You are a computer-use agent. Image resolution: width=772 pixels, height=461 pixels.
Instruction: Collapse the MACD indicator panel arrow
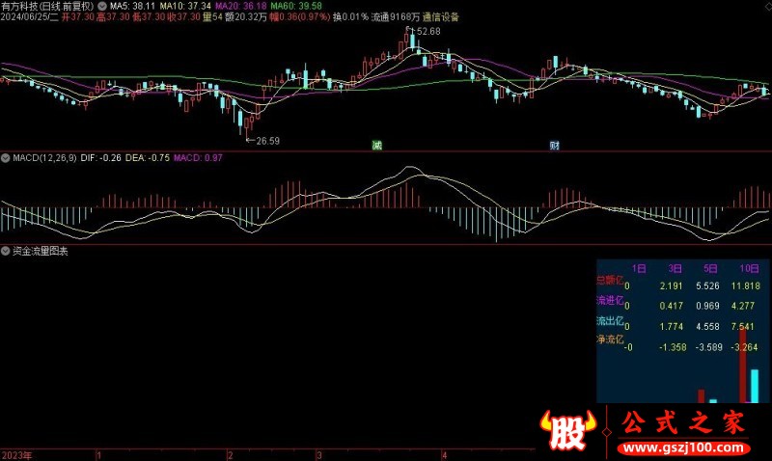(x=6, y=156)
